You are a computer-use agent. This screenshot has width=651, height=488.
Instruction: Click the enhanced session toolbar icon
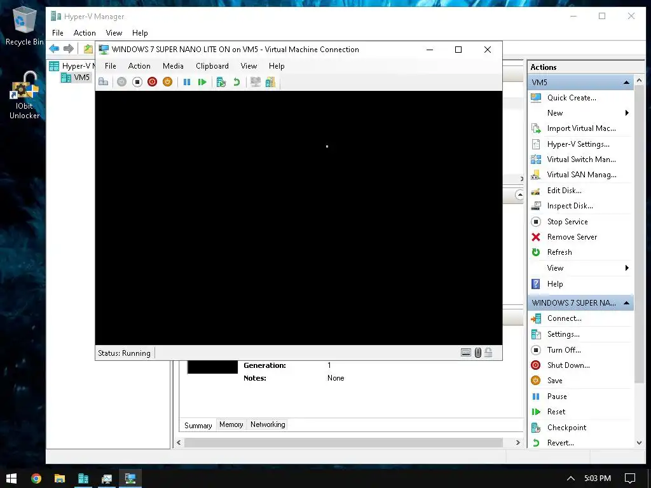[256, 82]
